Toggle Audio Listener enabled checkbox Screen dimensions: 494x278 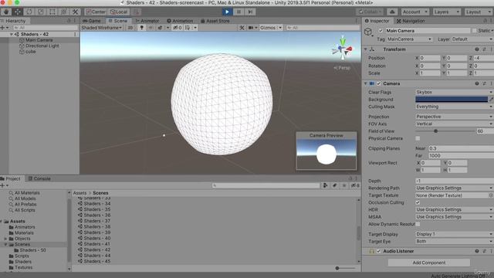(379, 251)
